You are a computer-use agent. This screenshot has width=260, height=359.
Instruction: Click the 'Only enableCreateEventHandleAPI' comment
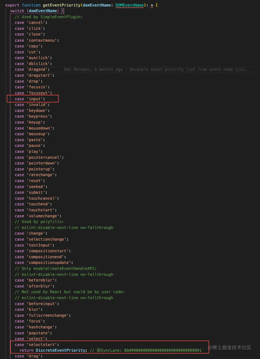pos(55,269)
